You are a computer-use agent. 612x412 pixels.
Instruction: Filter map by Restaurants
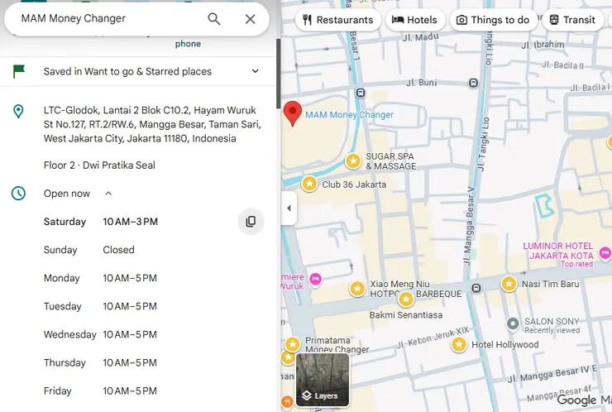(x=338, y=20)
